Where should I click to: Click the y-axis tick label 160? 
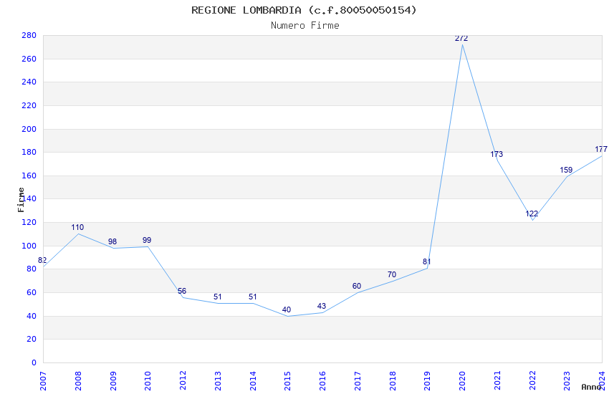click(29, 176)
